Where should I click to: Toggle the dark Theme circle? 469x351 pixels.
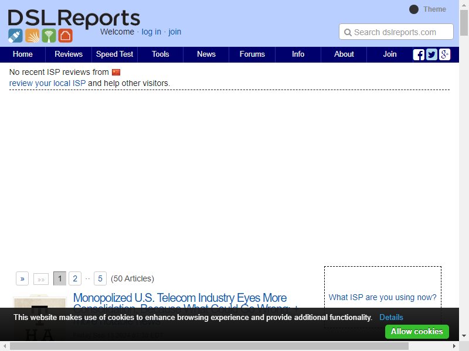[414, 9]
